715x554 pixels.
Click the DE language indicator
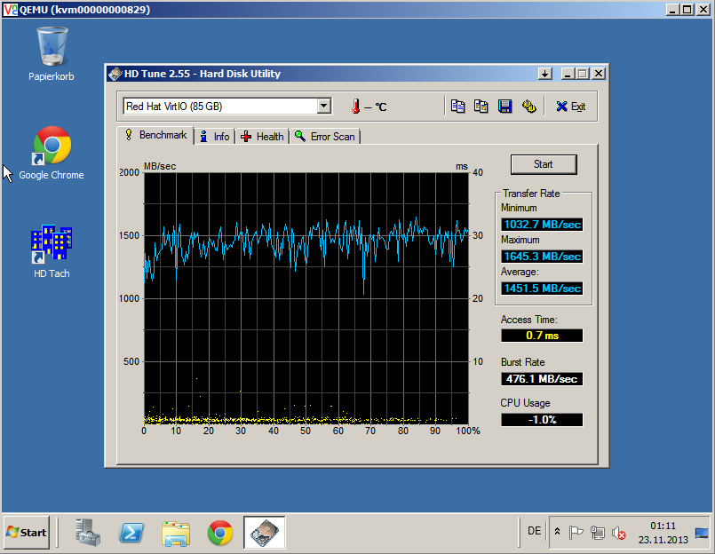(x=534, y=531)
